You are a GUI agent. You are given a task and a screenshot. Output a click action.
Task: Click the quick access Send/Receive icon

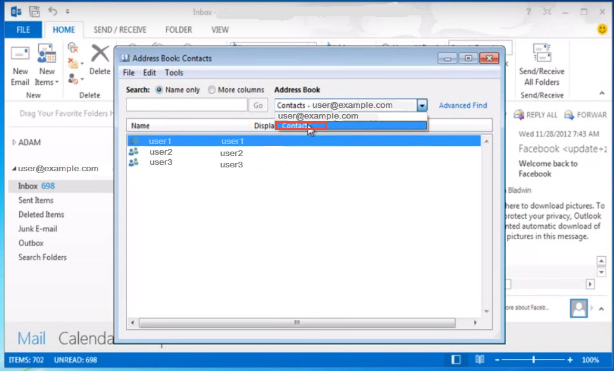(34, 11)
